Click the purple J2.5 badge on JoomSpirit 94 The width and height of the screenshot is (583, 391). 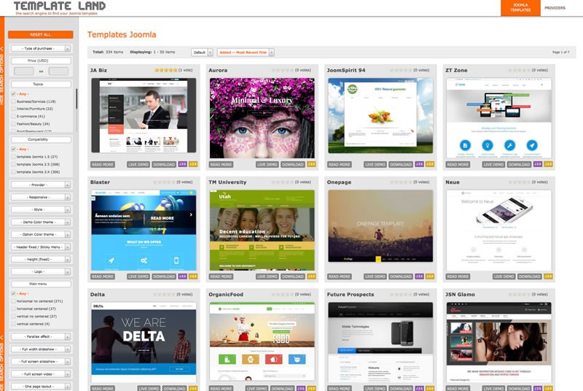point(420,164)
